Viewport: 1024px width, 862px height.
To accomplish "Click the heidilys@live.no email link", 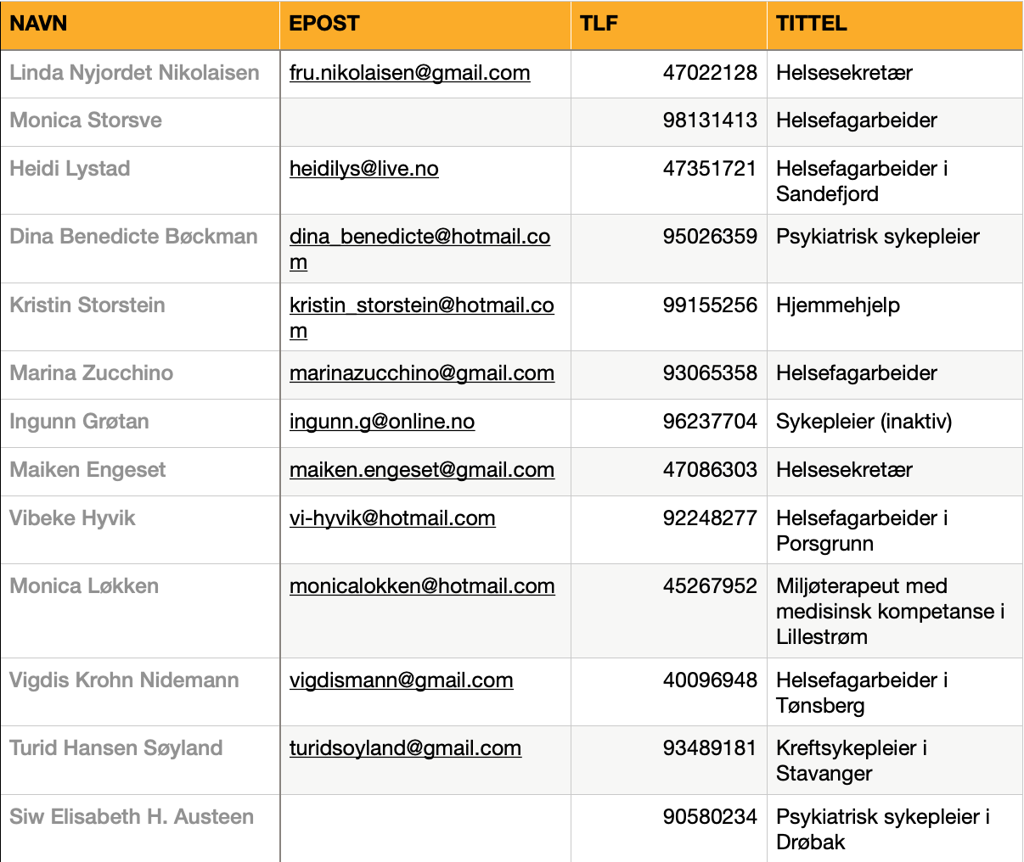I will tap(363, 169).
